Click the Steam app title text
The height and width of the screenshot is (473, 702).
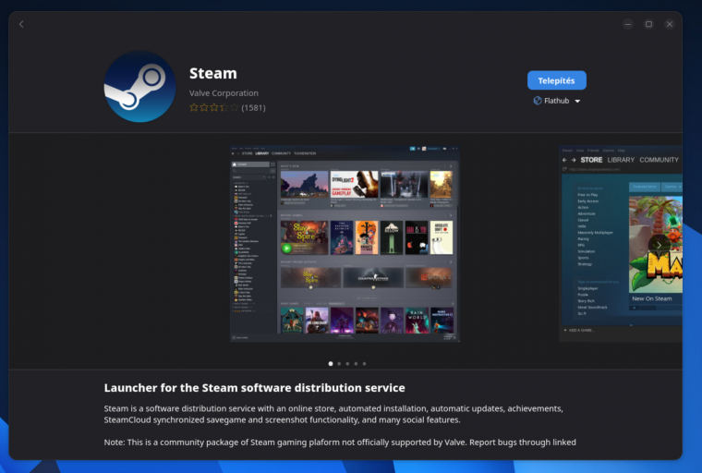(x=213, y=74)
